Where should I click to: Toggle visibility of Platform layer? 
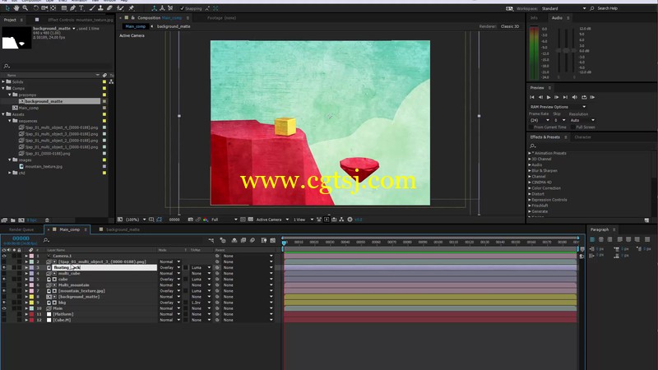[4, 314]
